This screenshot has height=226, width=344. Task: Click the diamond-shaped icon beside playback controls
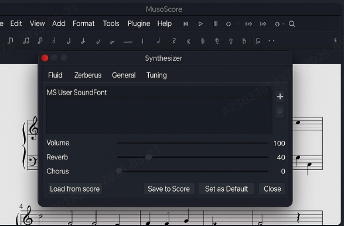coord(229,24)
